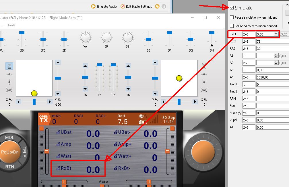The width and height of the screenshot is (289, 187).
Task: Toggle the SF switch
Action: pos(170,33)
